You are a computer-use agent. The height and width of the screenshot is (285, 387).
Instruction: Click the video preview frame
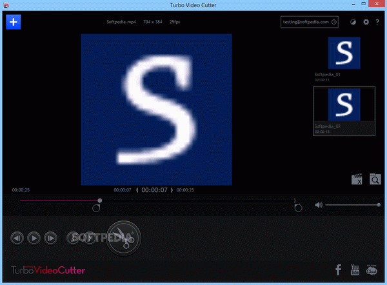tap(157, 110)
